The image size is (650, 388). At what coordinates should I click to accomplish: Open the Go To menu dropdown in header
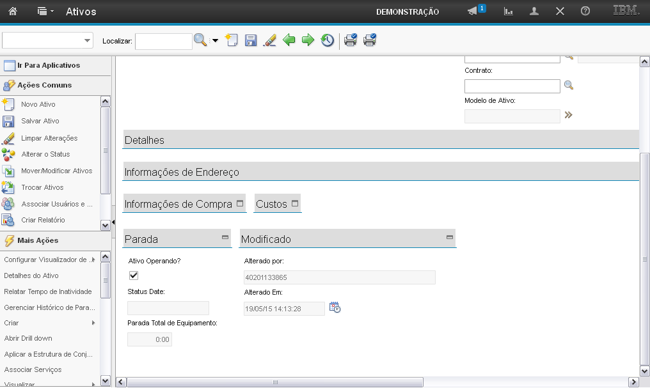pos(45,12)
